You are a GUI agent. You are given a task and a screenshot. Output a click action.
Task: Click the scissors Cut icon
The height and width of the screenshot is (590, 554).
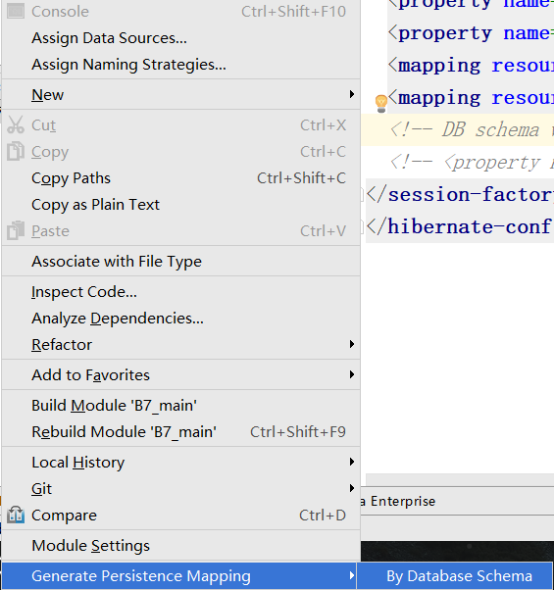point(16,124)
